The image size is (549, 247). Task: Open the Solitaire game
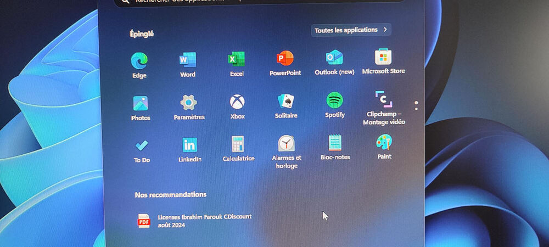[x=286, y=106]
